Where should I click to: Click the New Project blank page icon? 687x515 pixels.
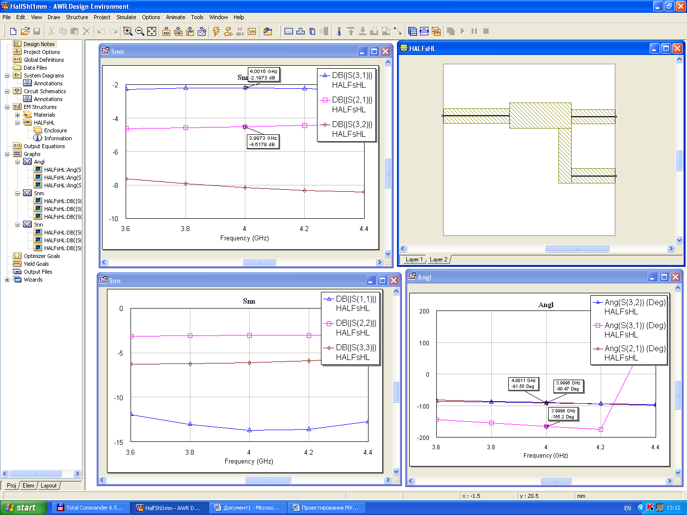click(13, 31)
